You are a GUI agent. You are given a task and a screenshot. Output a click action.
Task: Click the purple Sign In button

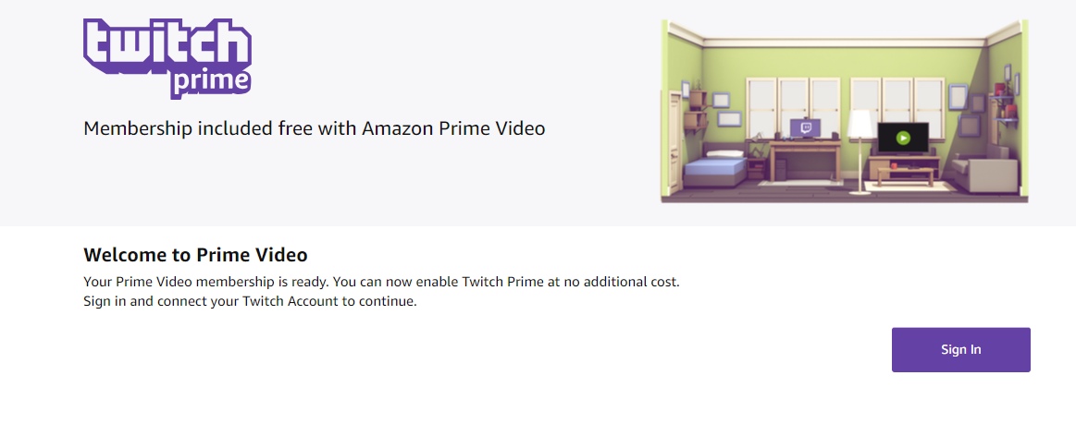(x=960, y=349)
